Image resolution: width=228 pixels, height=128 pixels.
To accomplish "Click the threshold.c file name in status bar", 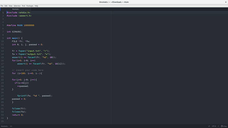I will click(4, 126).
